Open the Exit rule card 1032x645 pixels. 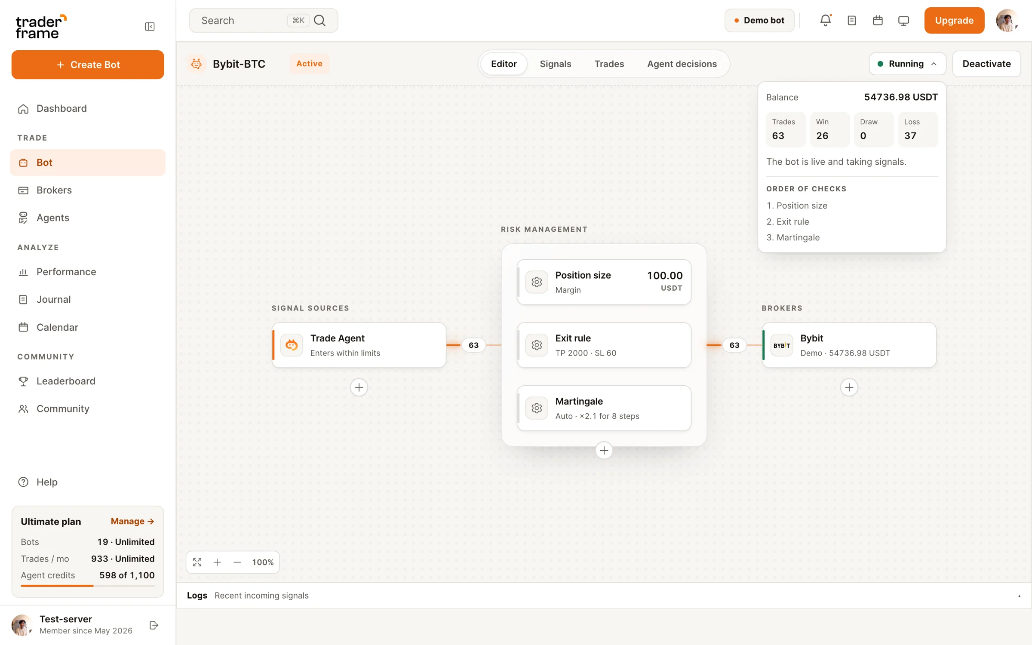click(x=604, y=345)
